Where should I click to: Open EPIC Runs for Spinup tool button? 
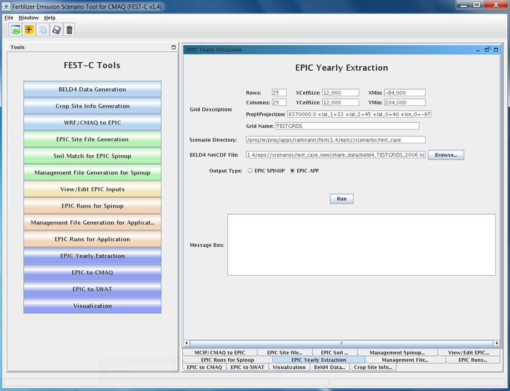click(92, 205)
